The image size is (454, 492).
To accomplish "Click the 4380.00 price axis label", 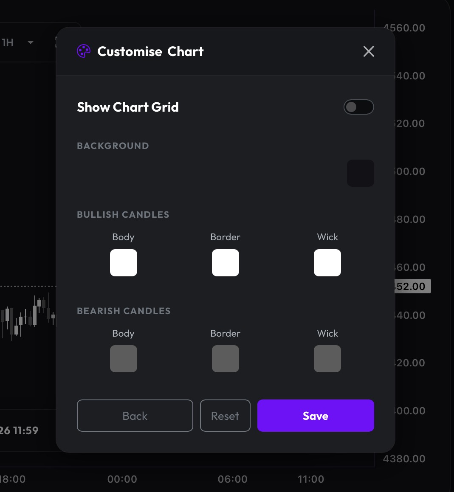I will 404,459.
